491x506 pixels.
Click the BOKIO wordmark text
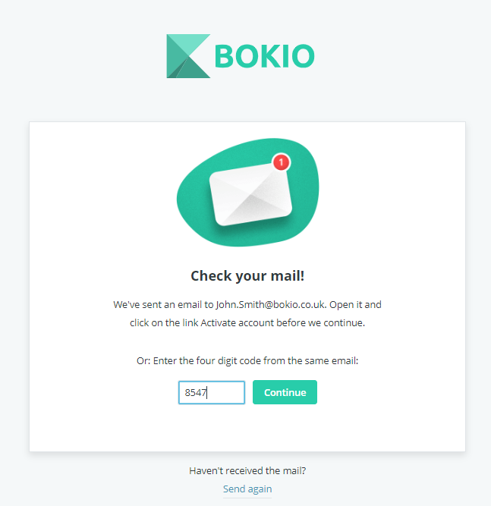pyautogui.click(x=264, y=56)
